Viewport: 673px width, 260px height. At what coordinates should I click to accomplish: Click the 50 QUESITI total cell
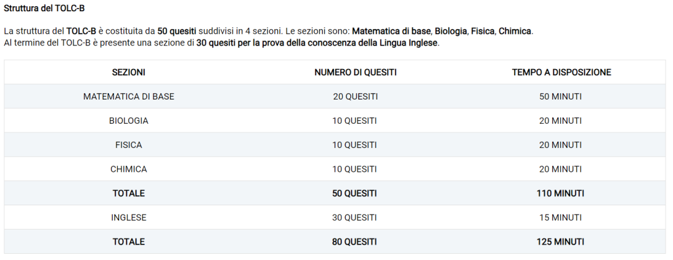pyautogui.click(x=355, y=193)
